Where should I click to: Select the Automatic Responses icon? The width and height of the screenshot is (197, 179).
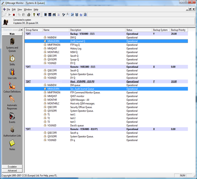point(12,99)
